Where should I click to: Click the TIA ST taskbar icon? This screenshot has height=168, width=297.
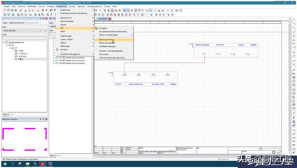click(35, 164)
